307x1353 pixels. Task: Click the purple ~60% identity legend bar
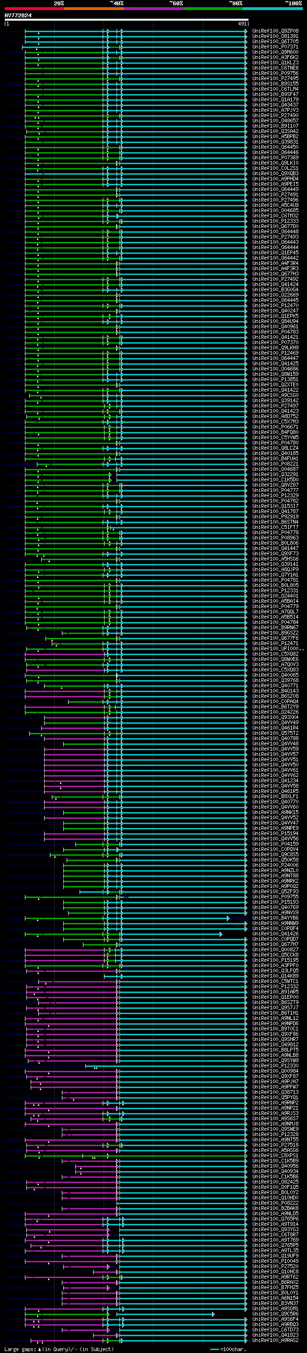pyautogui.click(x=153, y=9)
